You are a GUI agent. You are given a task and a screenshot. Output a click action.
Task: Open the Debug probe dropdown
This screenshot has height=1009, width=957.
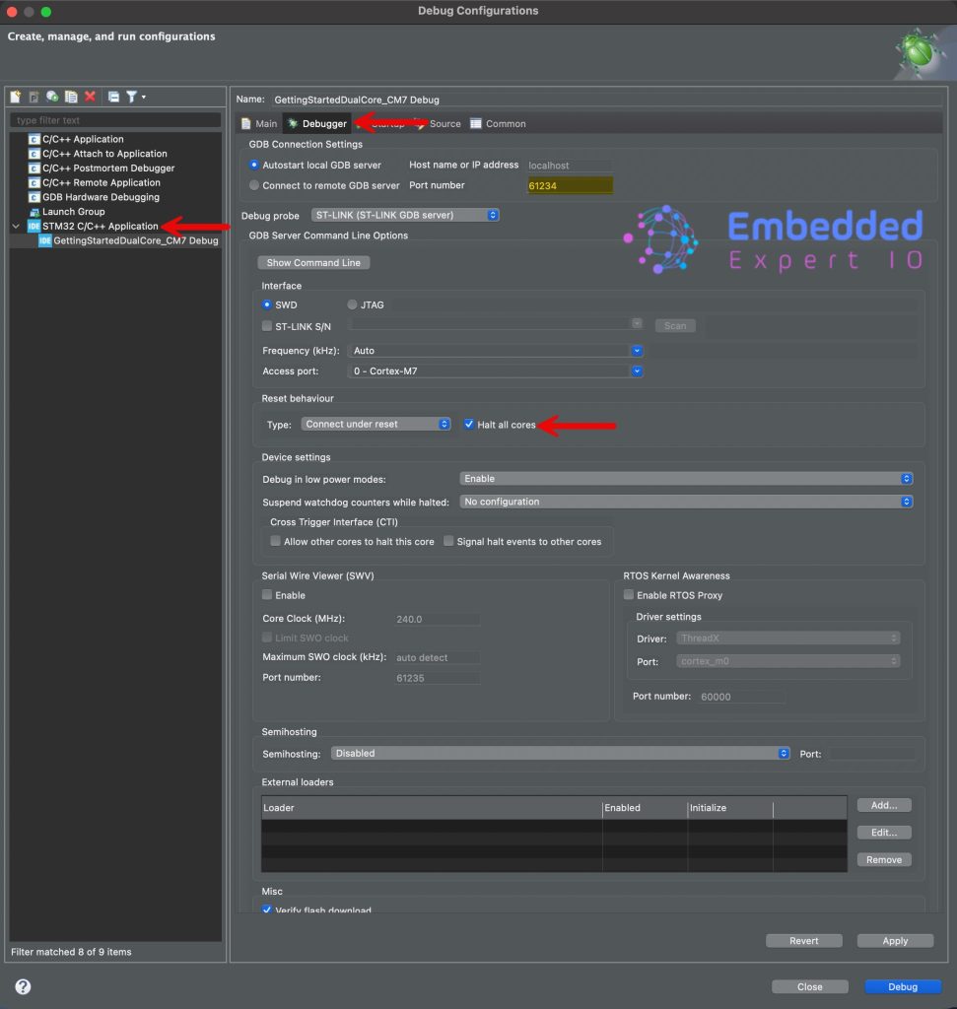[x=405, y=215]
